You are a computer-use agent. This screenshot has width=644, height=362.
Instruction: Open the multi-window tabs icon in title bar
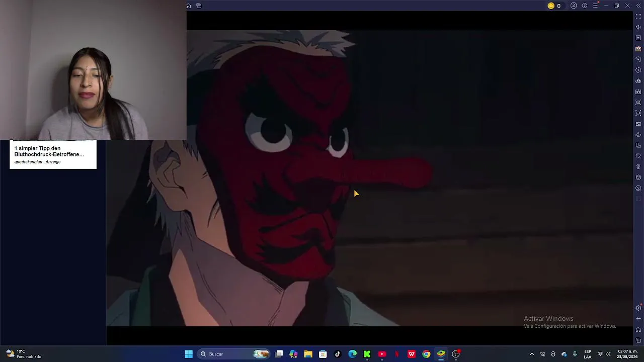tap(199, 6)
